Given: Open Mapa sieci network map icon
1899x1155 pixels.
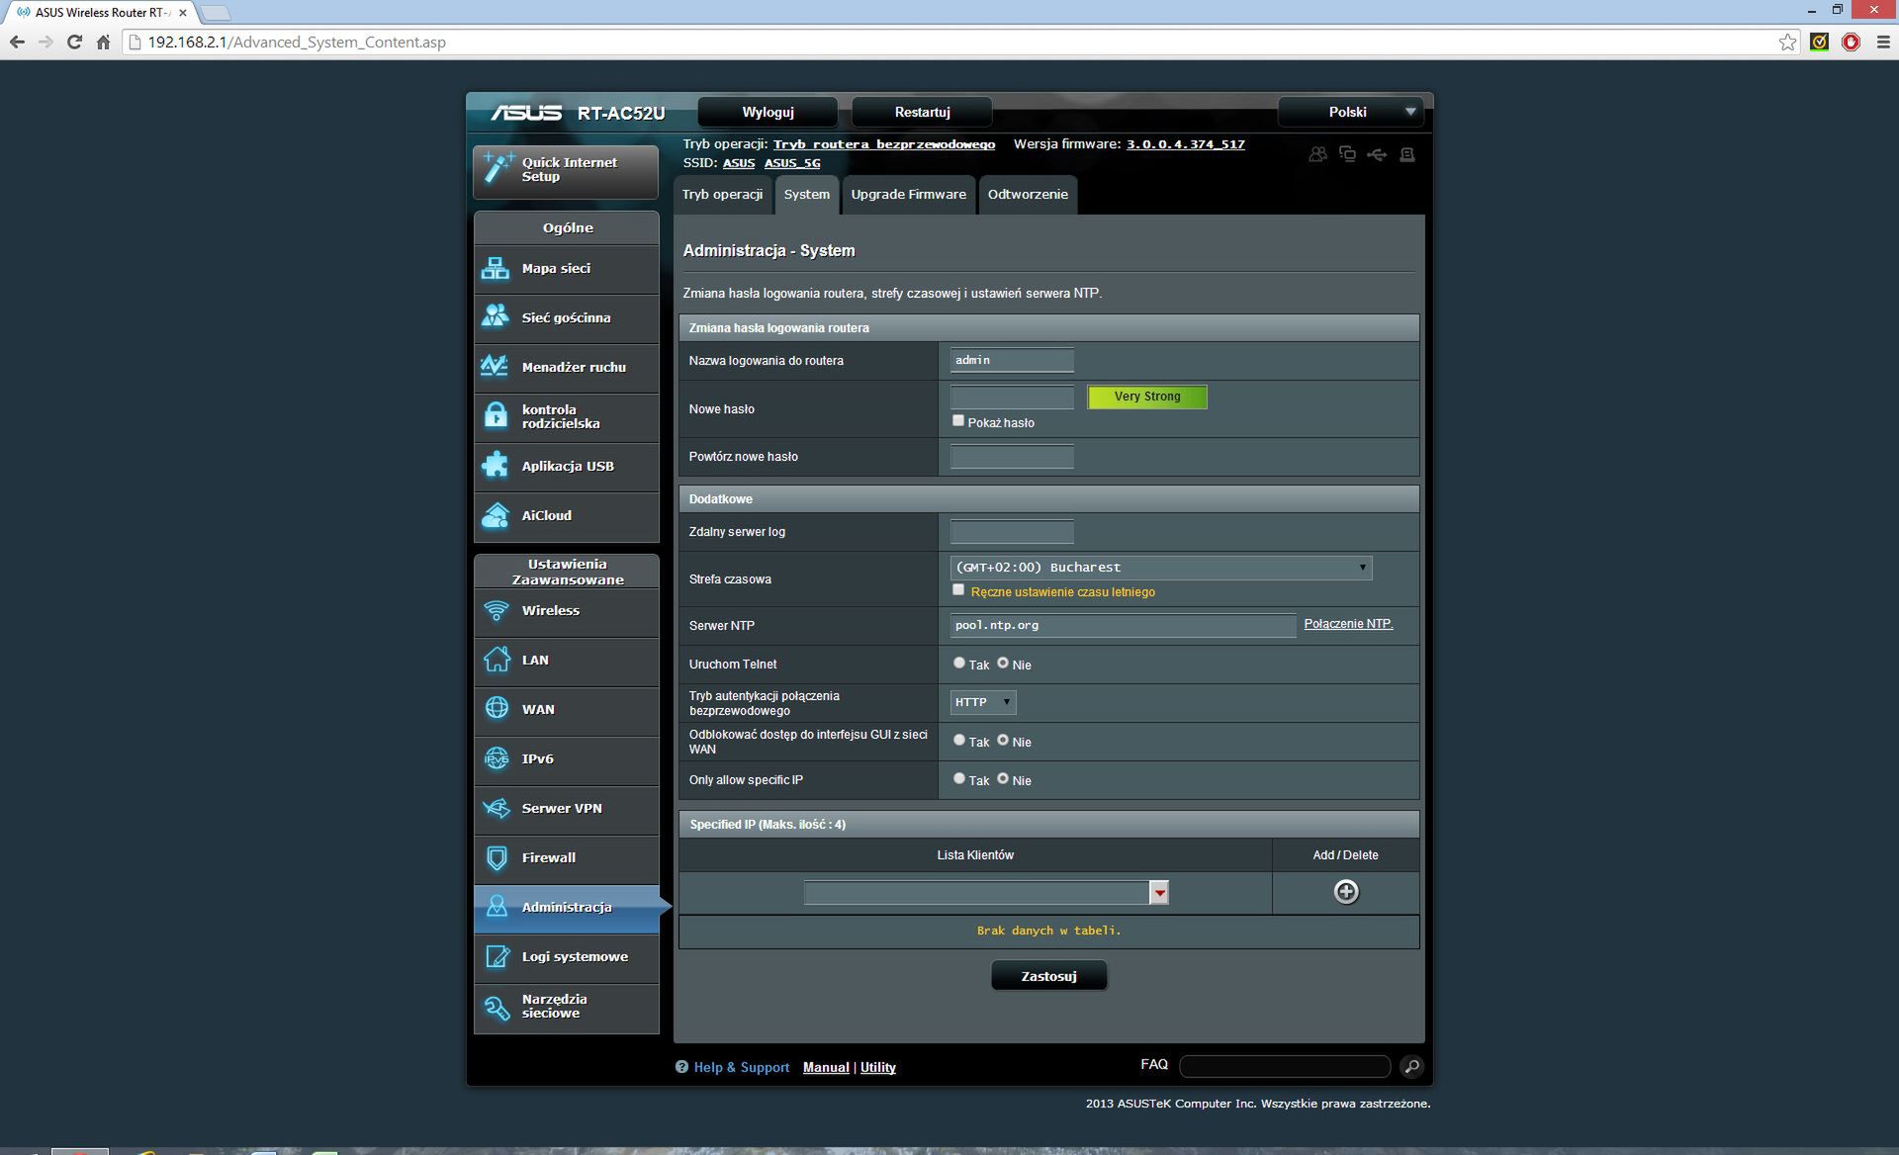Looking at the screenshot, I should tap(496, 268).
